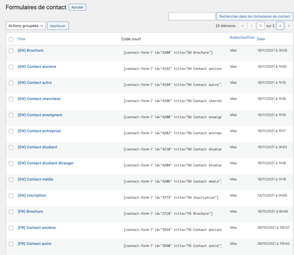The height and width of the screenshot is (255, 294).
Task: Tick the select-all checkbox in header
Action: pos(11,39)
